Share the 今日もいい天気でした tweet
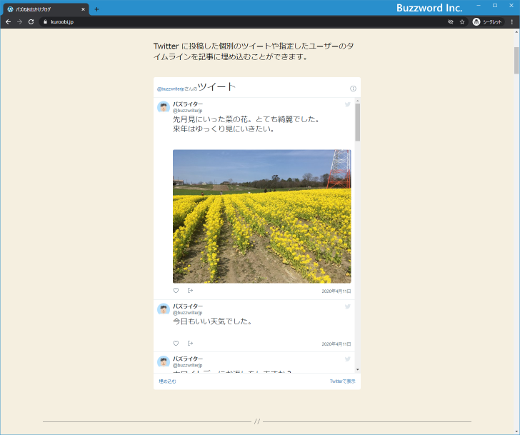Viewport: 520px width, 435px height. pos(190,343)
